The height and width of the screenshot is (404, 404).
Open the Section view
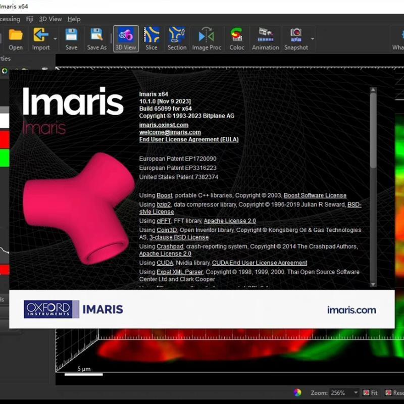177,39
